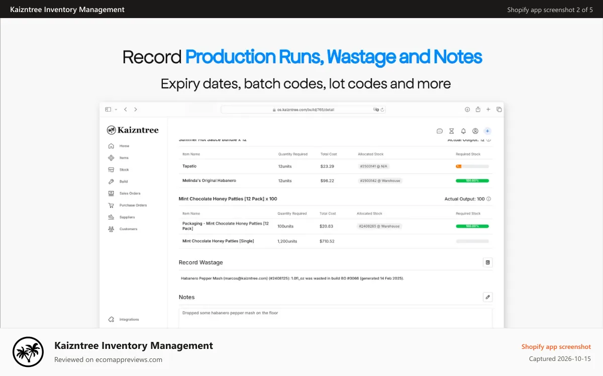Open Stock in the sidebar
This screenshot has height=376, width=603.
coord(119,170)
